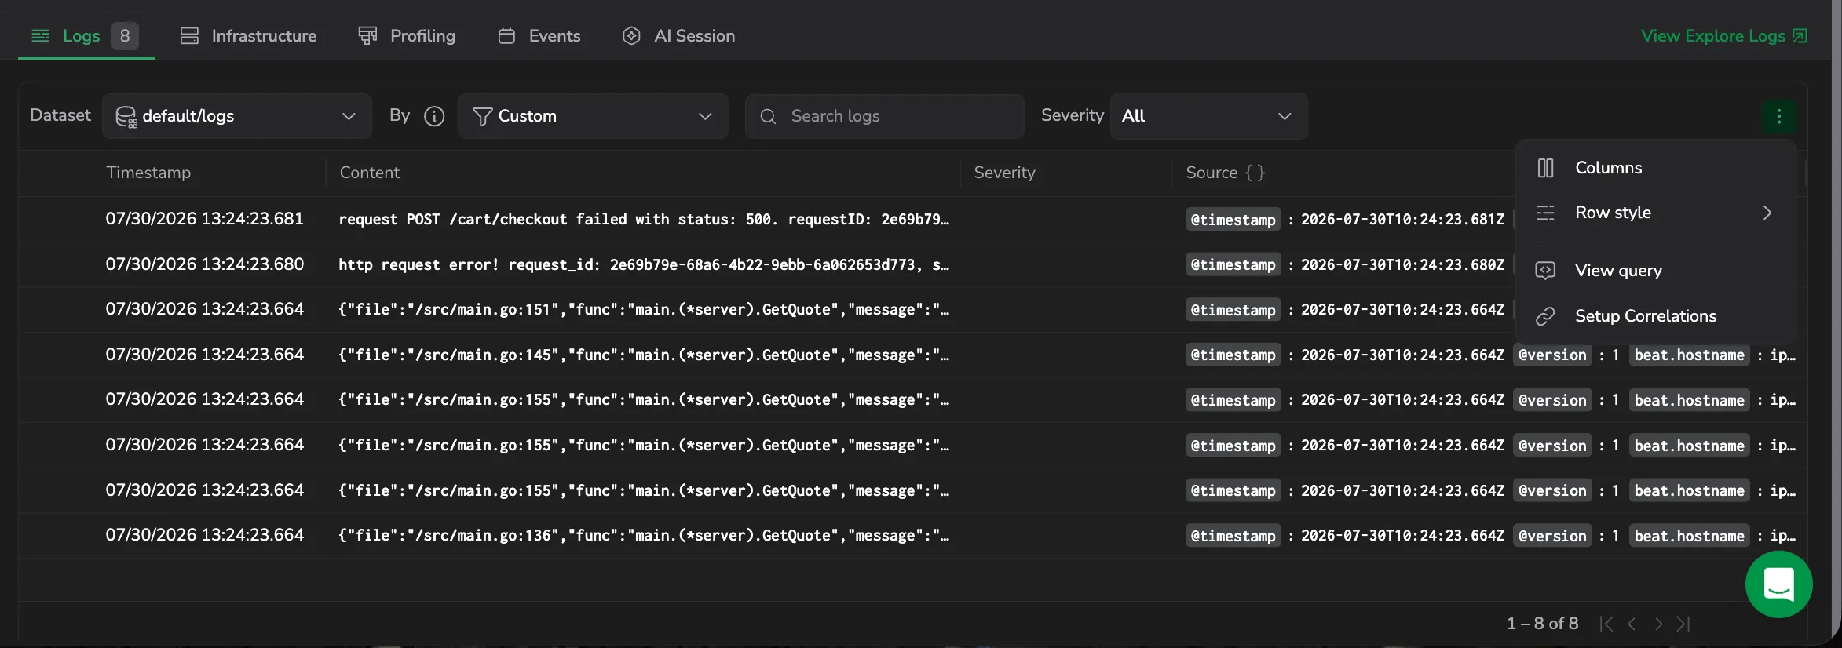Click @timestamp tag in the first row
Screen dimensions: 1842x648
click(1233, 220)
